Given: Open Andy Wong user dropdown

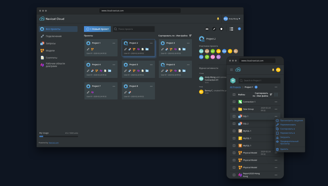Looking at the screenshot, I should coord(232,19).
